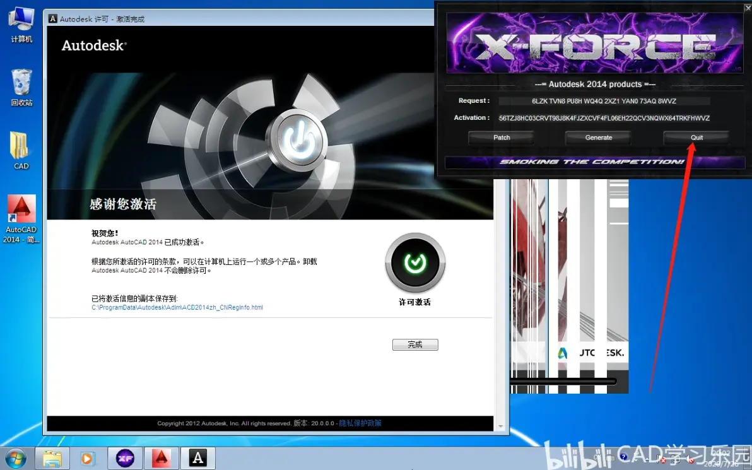Click the 完成 button to finish activation
752x470 pixels.
click(415, 344)
